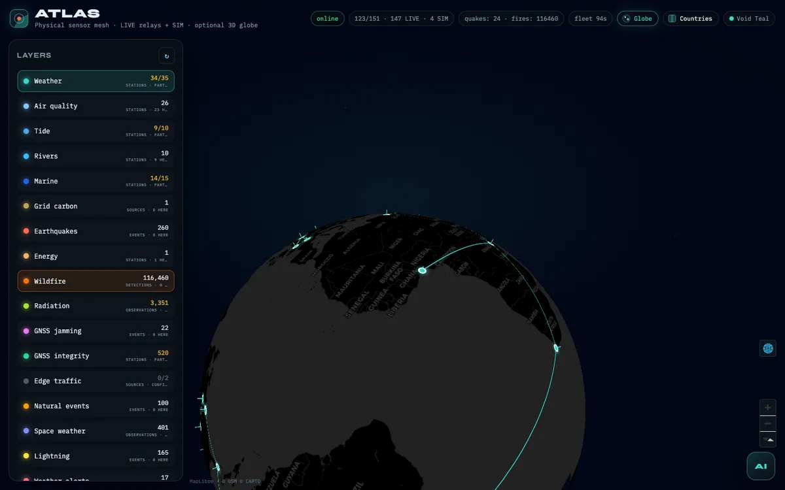Click the Natural events layer row
The image size is (785, 490).
[96, 406]
